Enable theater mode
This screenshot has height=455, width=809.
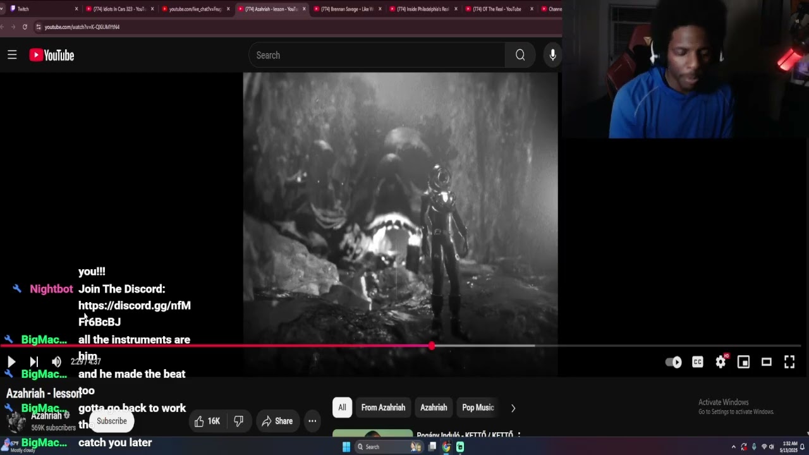click(x=766, y=362)
